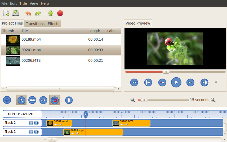
Task: Click the Save Project toolbar icon
Action: pos(16,13)
